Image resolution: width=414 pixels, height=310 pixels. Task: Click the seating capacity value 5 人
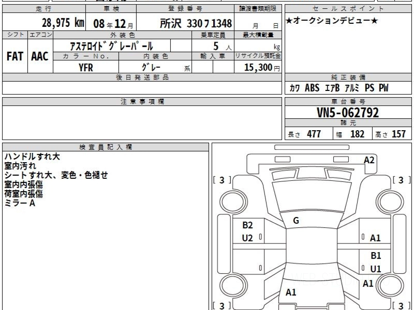click(222, 46)
